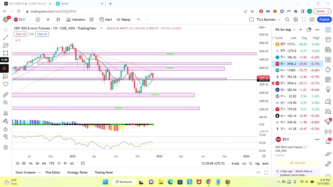Expand the collapsed indicators legend 3
The width and height of the screenshot is (333, 187).
(x=17, y=40)
